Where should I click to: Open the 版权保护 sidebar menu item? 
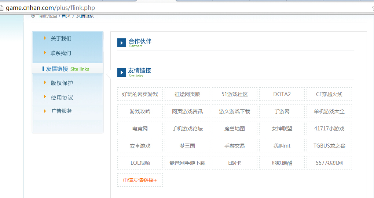coord(62,83)
